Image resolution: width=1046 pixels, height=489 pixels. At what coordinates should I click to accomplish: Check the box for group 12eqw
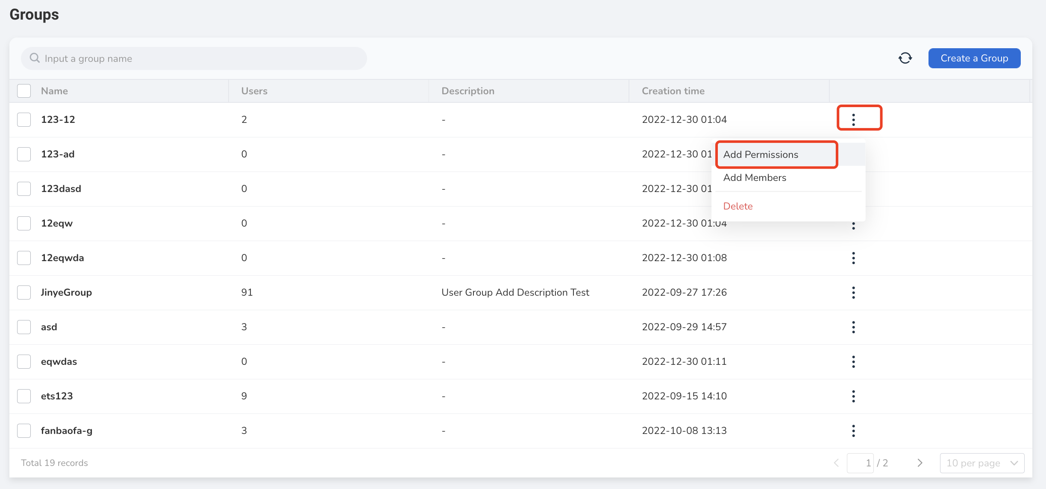coord(24,223)
